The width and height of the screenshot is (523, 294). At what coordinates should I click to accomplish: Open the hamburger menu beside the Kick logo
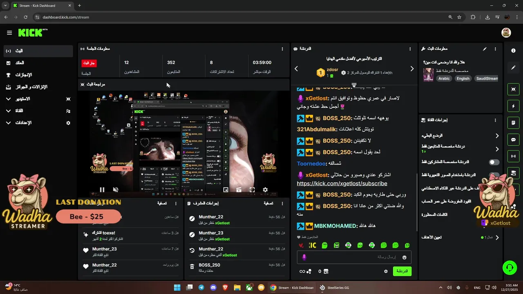coord(9,33)
